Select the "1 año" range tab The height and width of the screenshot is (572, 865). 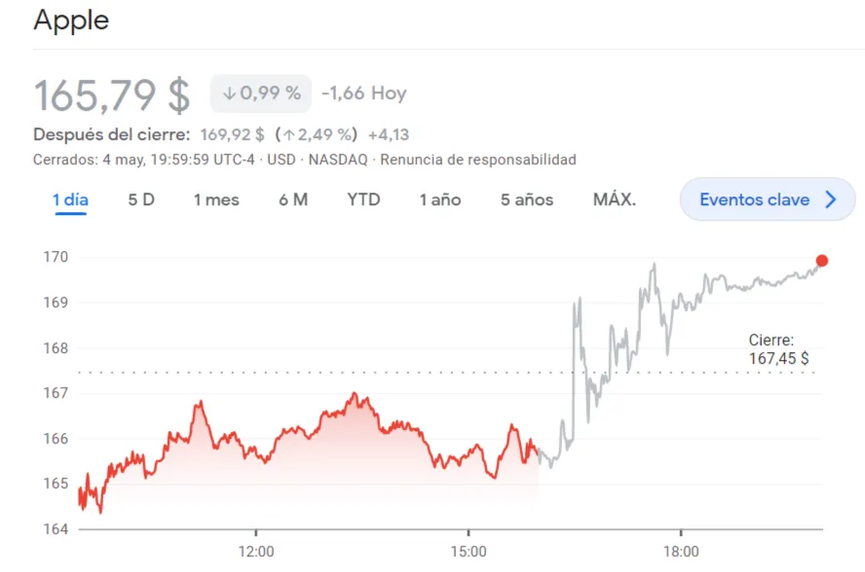pos(440,199)
